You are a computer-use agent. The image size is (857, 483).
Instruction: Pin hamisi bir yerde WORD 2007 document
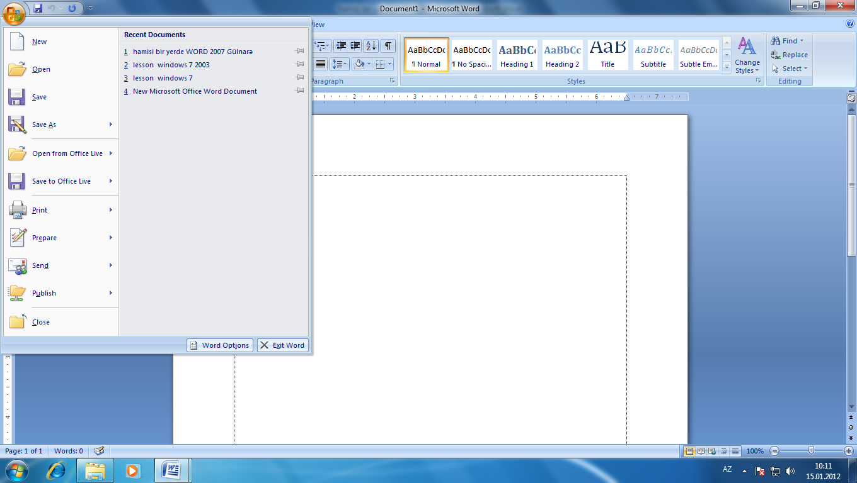299,51
